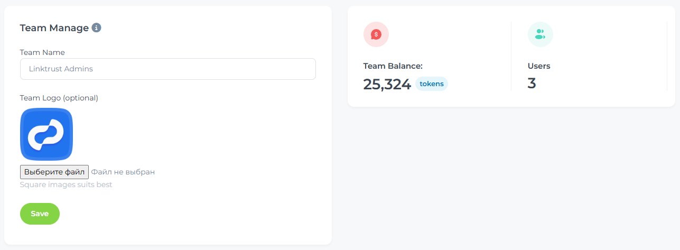Click the Square images suits best hint
Image resolution: width=680 pixels, height=250 pixels.
pos(66,184)
